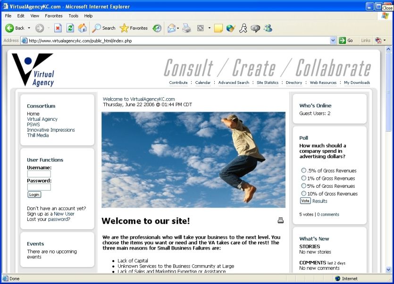This screenshot has width=394, height=284.
Task: Click the printer-friendly icon beside welcome heading
Action: pyautogui.click(x=281, y=220)
